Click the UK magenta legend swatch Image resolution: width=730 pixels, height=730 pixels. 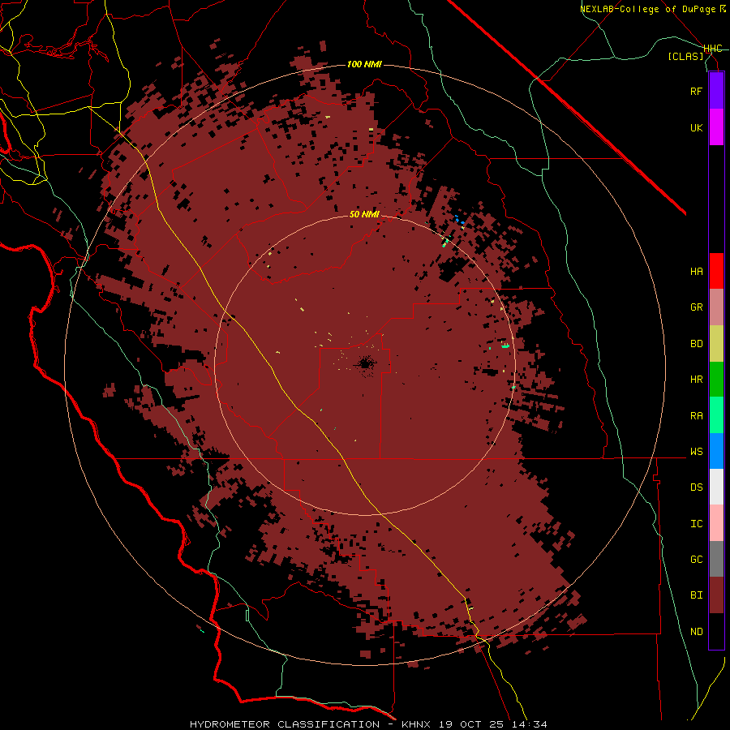(716, 127)
